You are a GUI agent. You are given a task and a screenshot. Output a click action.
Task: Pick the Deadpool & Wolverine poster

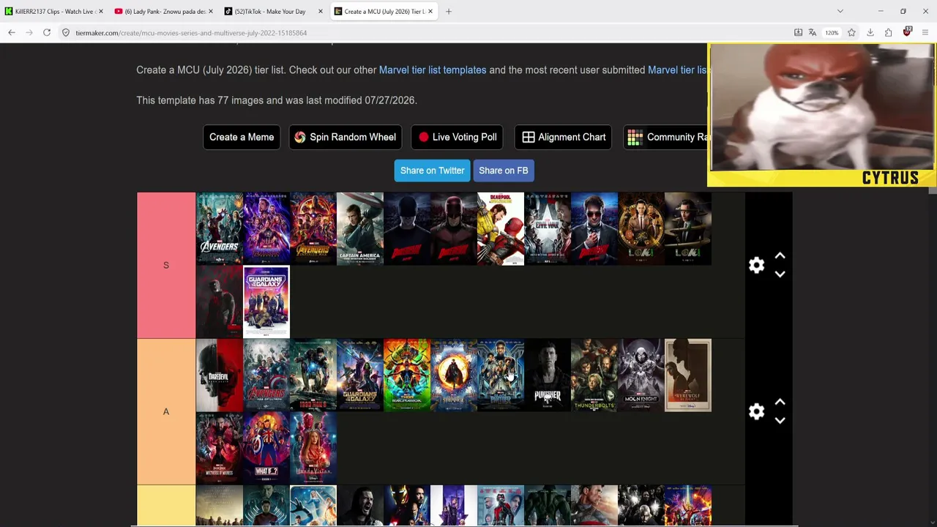(501, 228)
